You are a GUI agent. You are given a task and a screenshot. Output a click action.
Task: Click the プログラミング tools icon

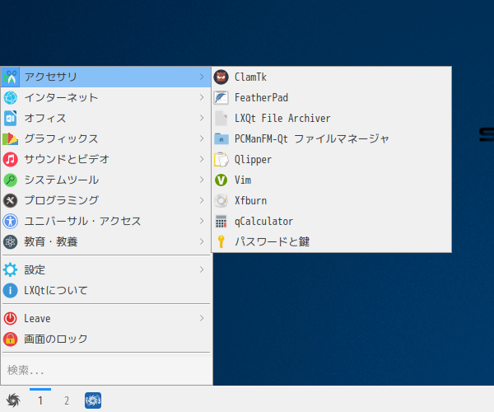pyautogui.click(x=11, y=200)
